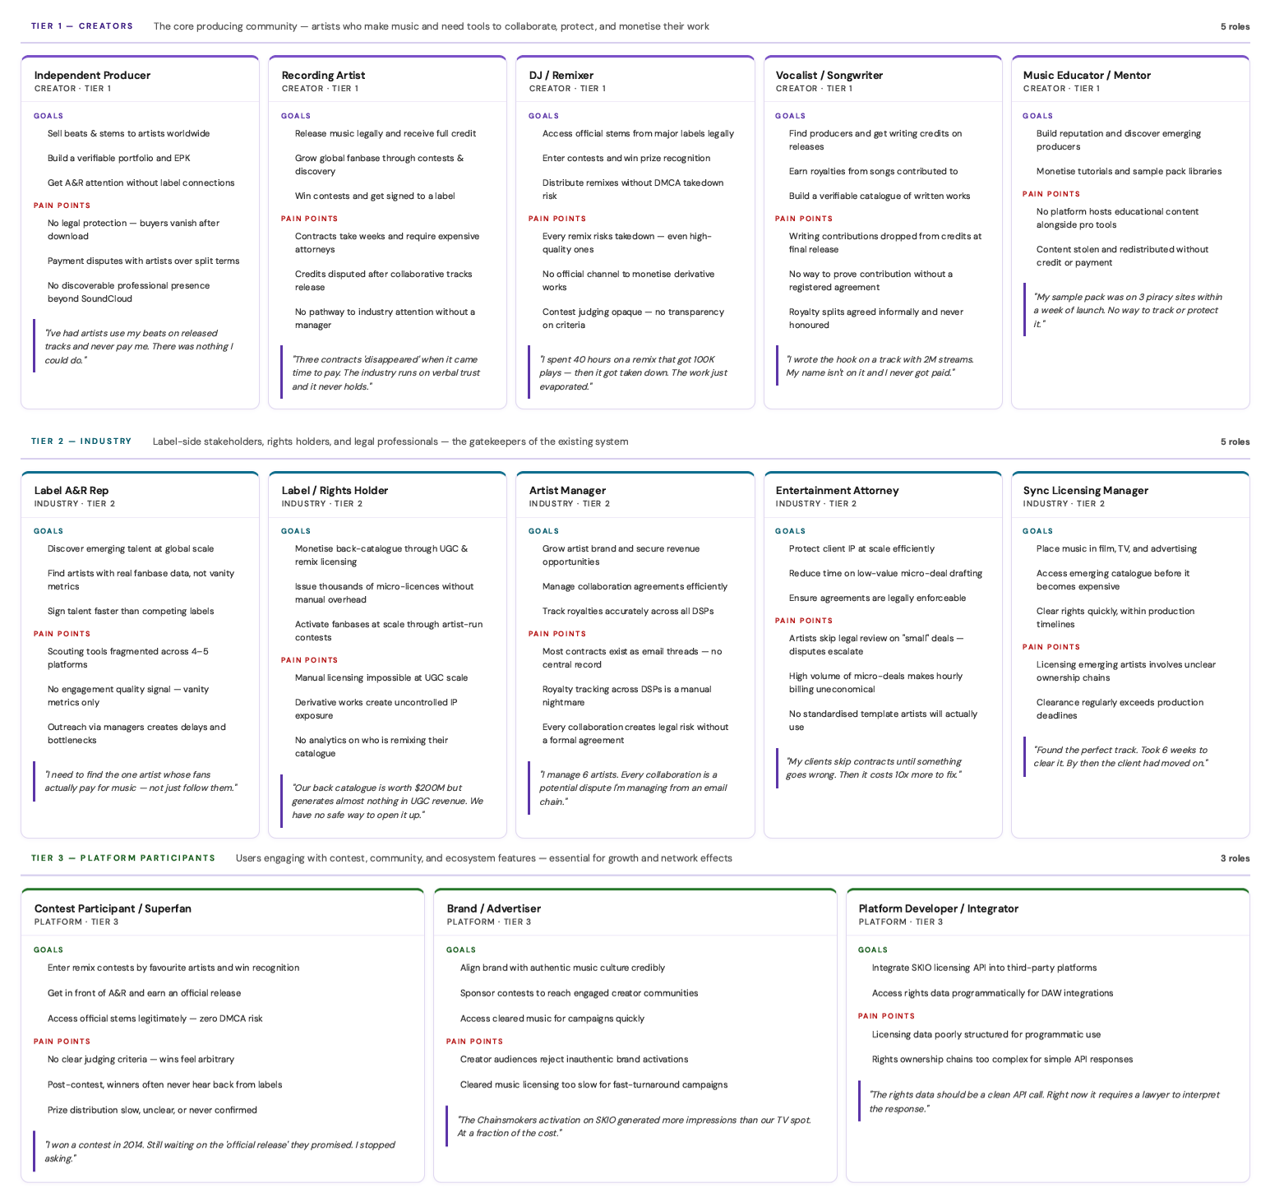Open the Entertainment Attorney card heading
This screenshot has width=1270, height=1197.
837,490
